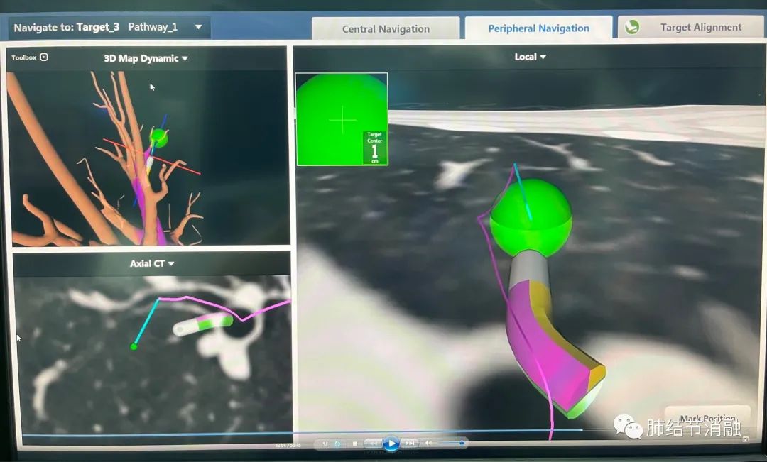Toggle the shuffle icon in player
767x462 pixels.
325,444
